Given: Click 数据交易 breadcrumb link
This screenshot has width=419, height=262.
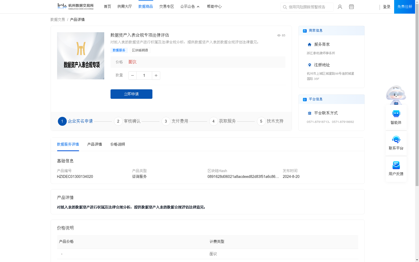Looking at the screenshot, I should click(x=58, y=20).
